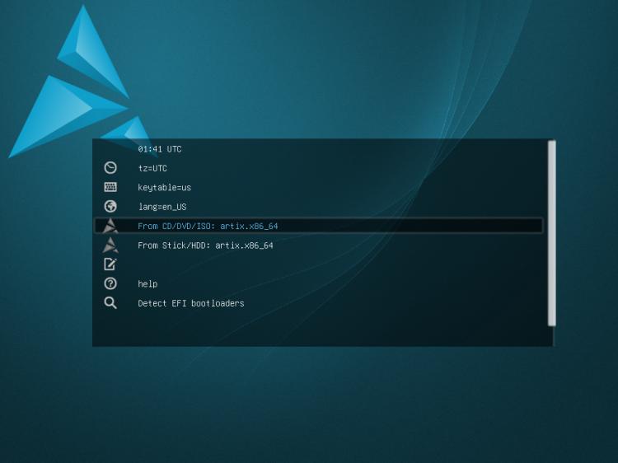Image resolution: width=618 pixels, height=463 pixels.
Task: Click the clock icon beside tz=UTC
Action: 110,168
